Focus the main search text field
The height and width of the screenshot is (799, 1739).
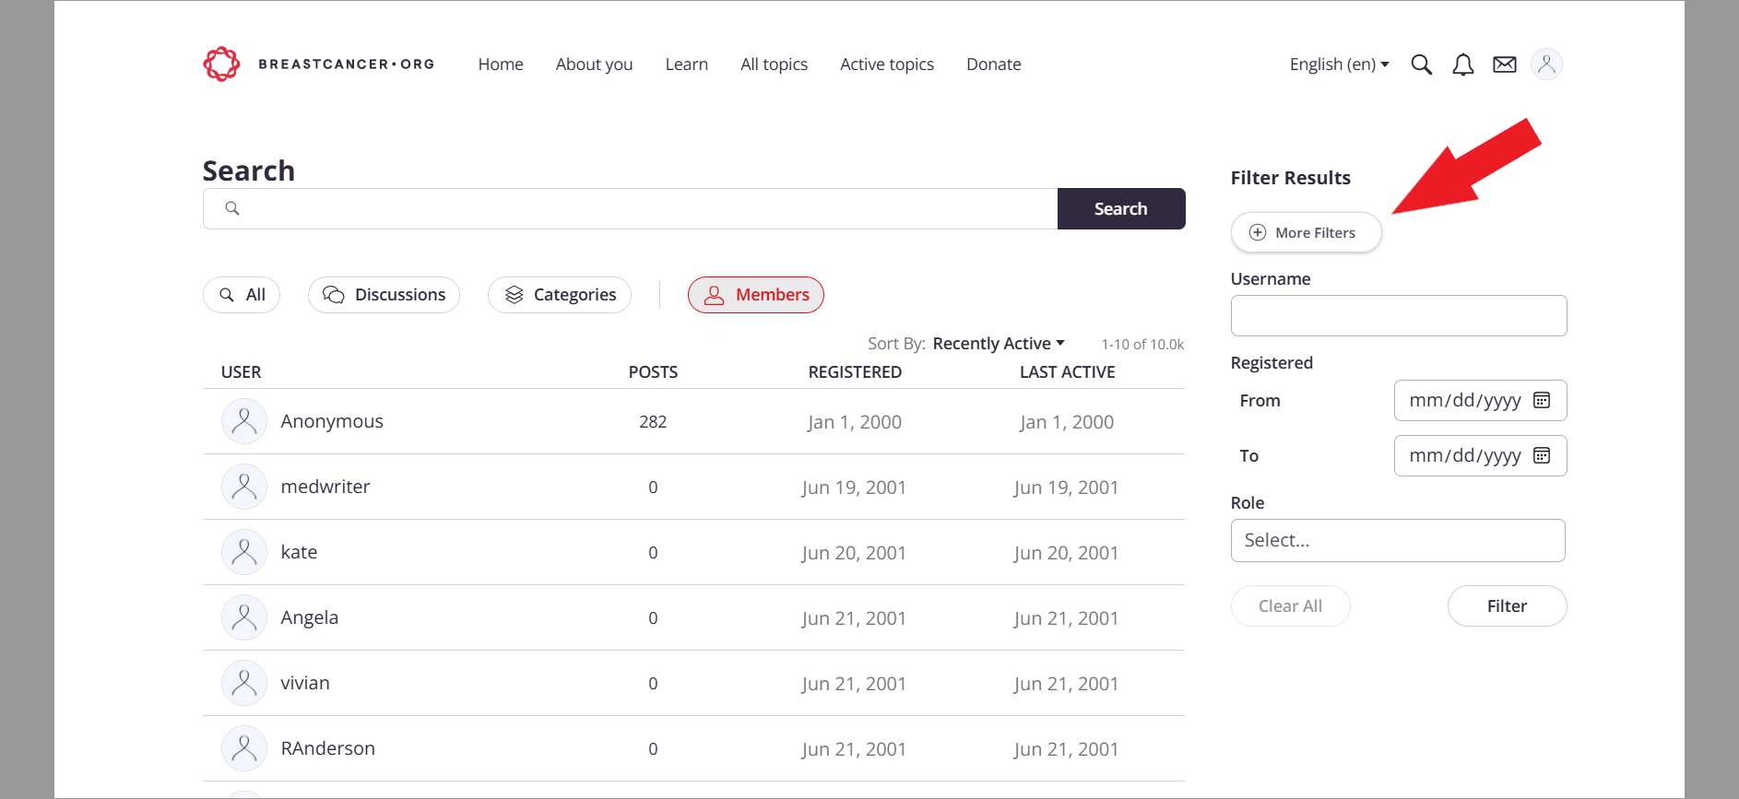coord(631,209)
